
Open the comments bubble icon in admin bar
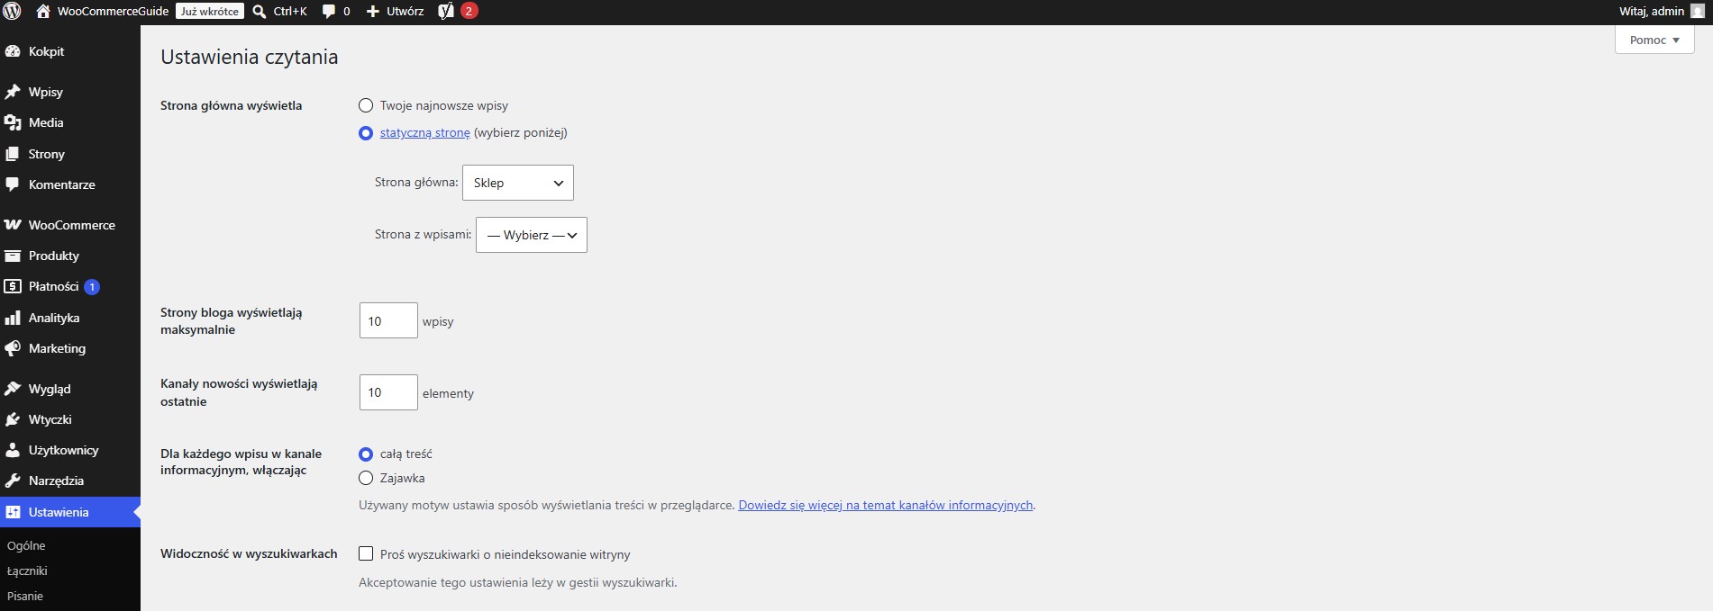pos(329,12)
